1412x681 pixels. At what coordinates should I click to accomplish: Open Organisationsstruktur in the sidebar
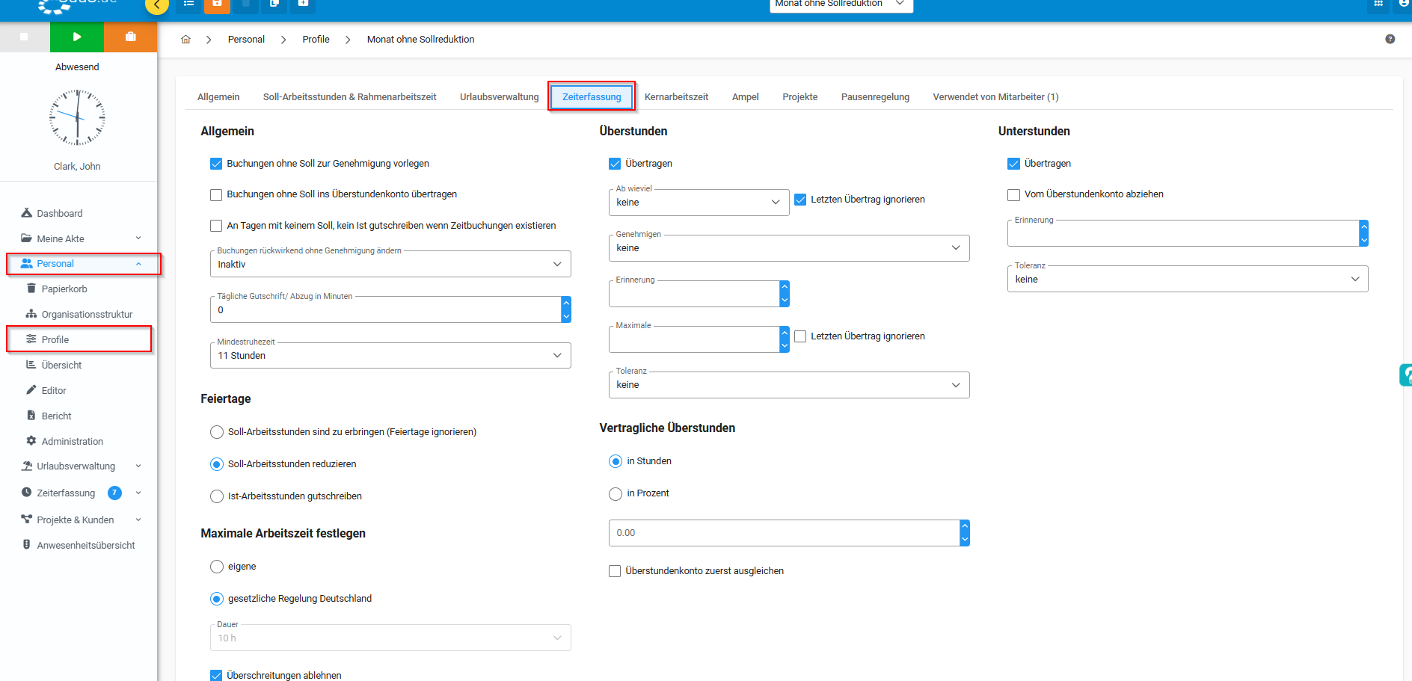(87, 315)
